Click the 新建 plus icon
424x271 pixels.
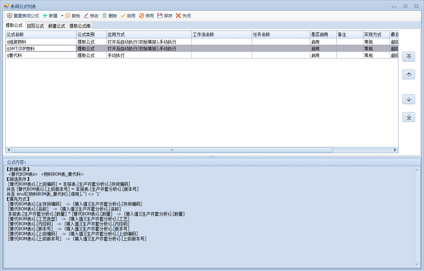[x=45, y=16]
